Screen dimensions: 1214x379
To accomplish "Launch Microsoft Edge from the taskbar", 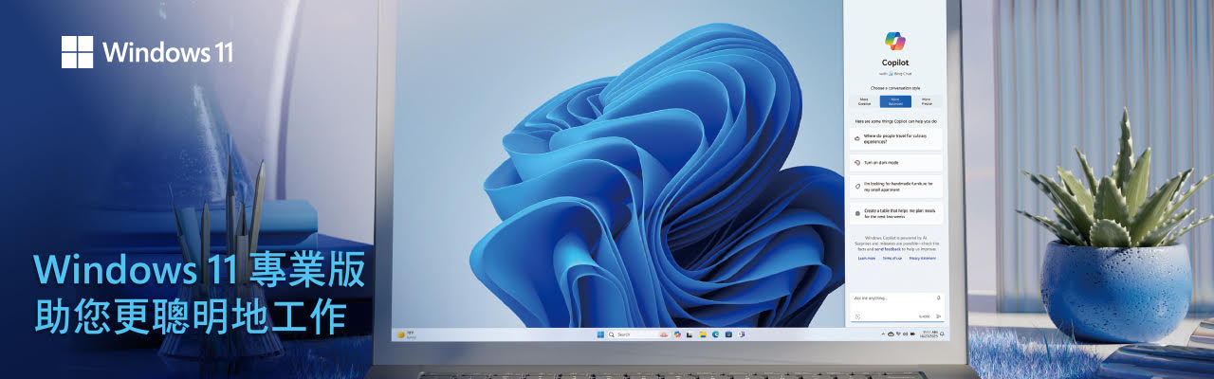I will pyautogui.click(x=715, y=334).
